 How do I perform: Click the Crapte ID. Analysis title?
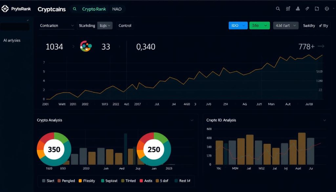(x=221, y=120)
